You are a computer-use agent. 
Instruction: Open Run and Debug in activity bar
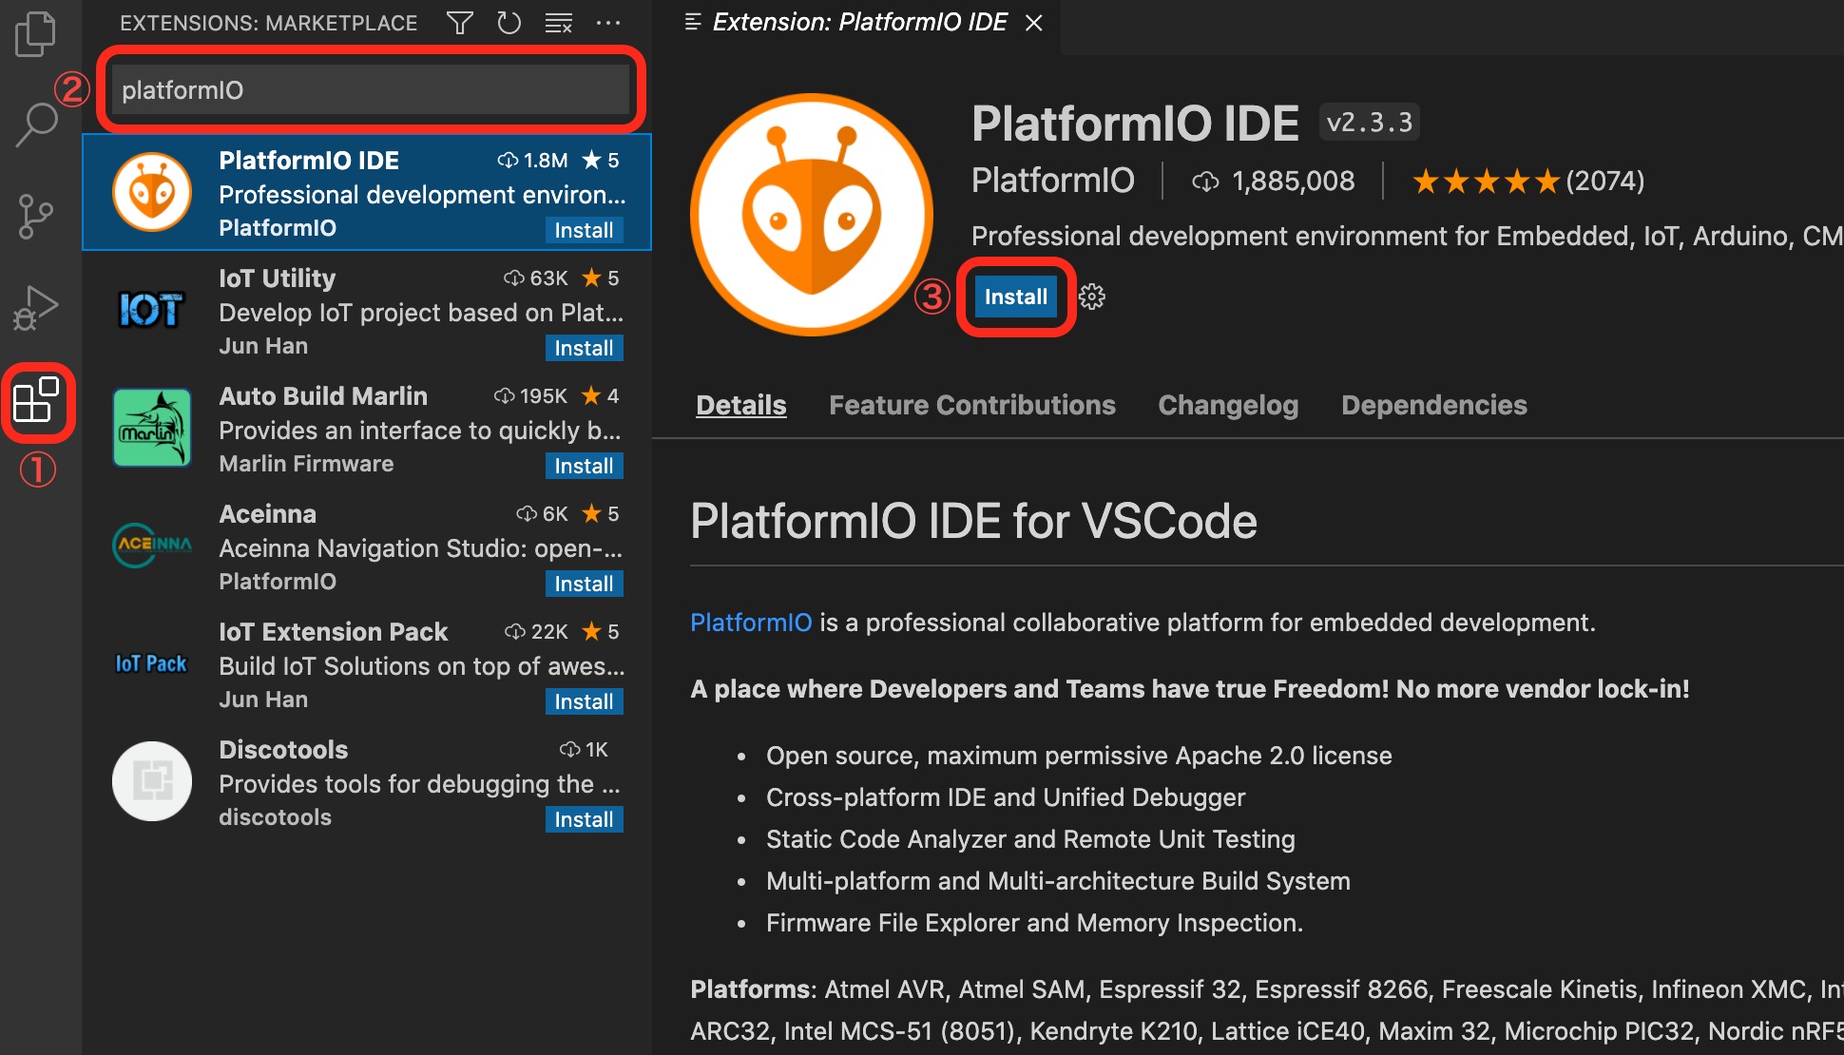coord(38,307)
